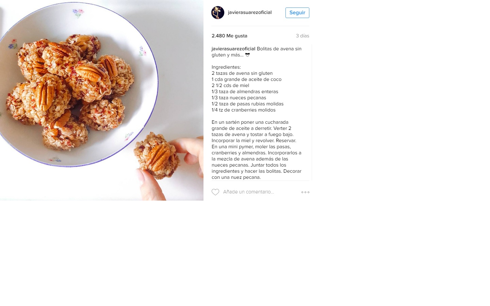Follow the account with the Seguir button

pos(297,13)
